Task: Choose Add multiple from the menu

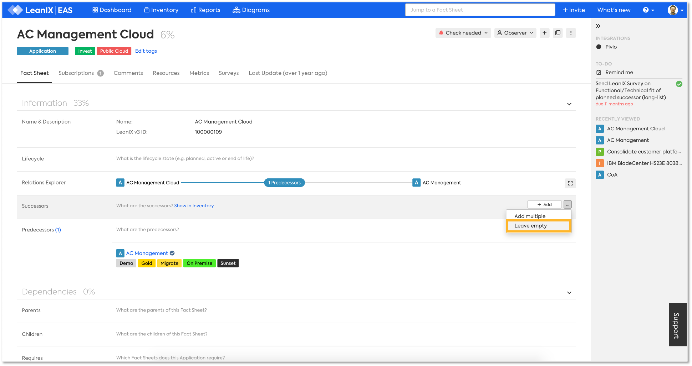Action: 539,216
